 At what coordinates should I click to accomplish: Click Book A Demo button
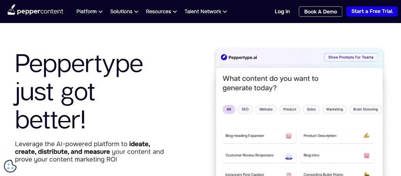[x=320, y=11]
